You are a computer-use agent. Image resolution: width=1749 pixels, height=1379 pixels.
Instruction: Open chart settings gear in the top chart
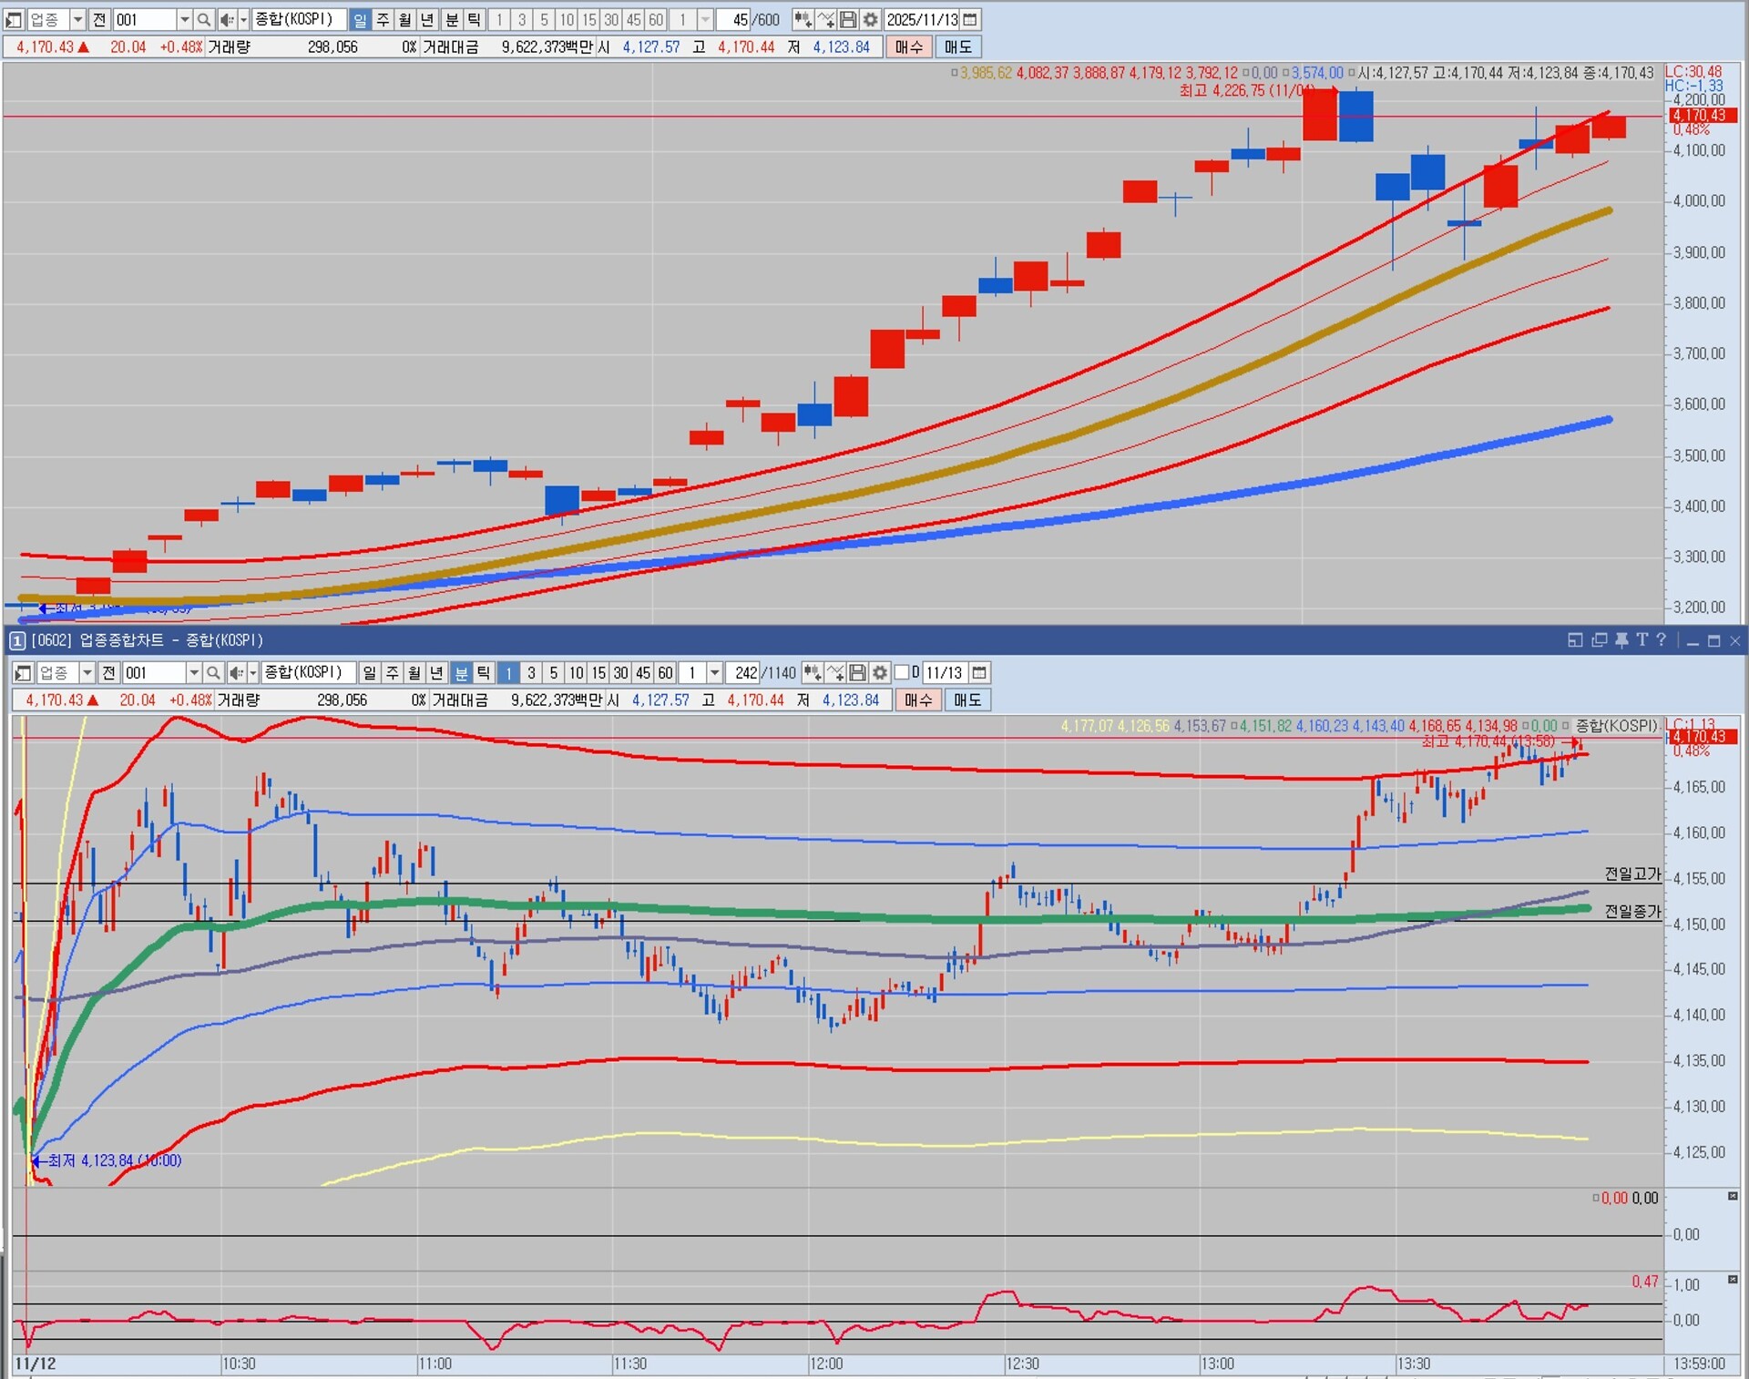click(870, 19)
